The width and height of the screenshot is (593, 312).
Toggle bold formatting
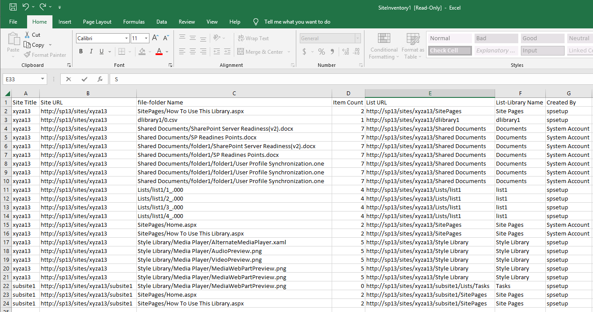click(x=81, y=51)
